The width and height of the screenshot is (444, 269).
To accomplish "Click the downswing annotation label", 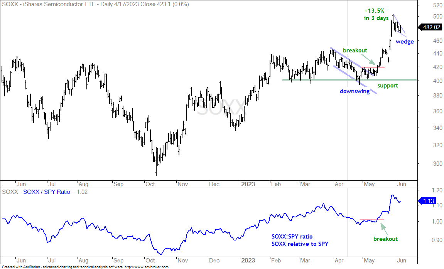I will pyautogui.click(x=355, y=91).
